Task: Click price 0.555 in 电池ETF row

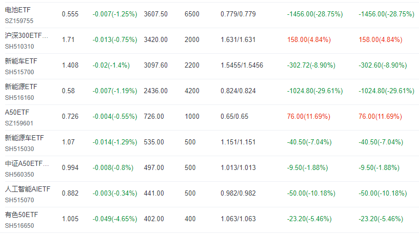Action: 70,14
